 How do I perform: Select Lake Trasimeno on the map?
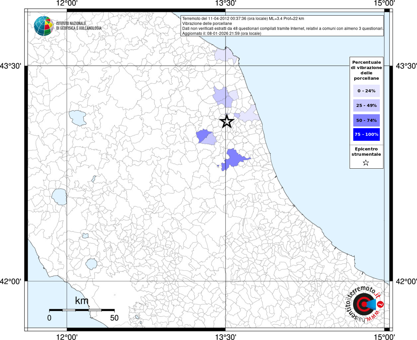[x=77, y=118]
